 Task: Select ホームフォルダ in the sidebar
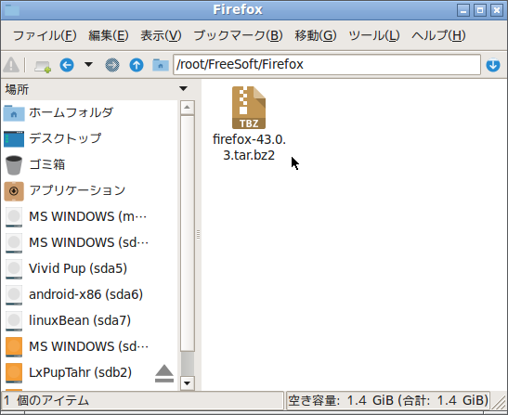[90, 112]
